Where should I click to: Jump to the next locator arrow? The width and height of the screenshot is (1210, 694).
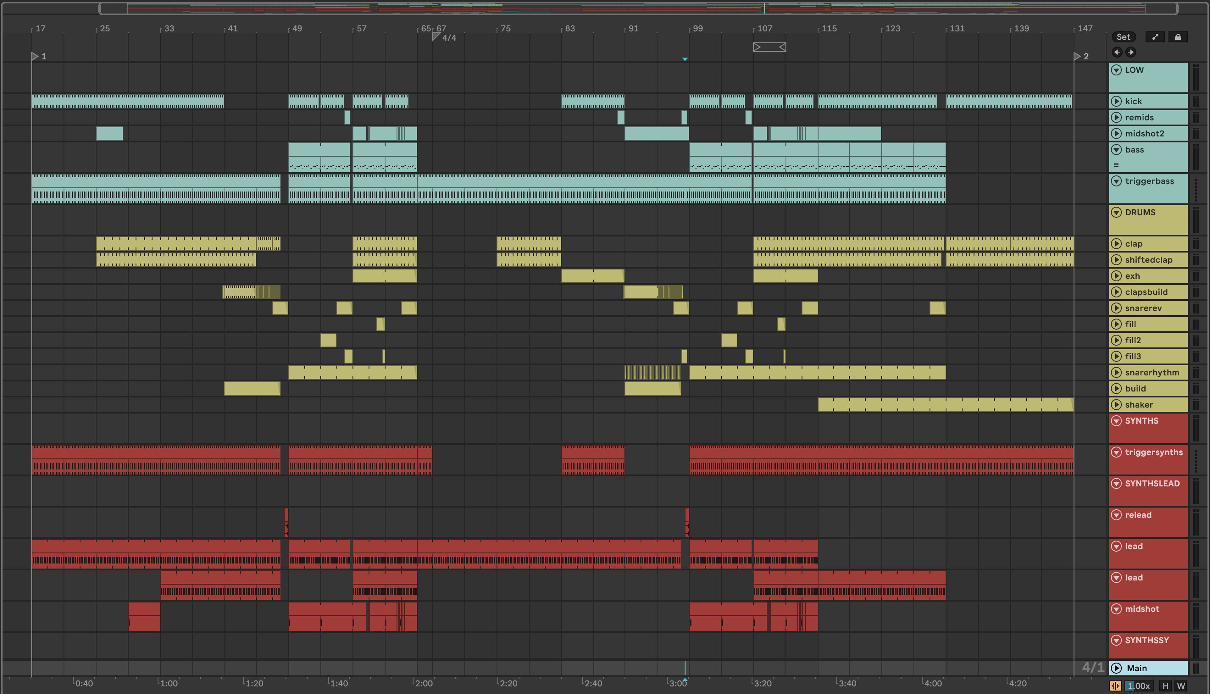[x=1130, y=52]
